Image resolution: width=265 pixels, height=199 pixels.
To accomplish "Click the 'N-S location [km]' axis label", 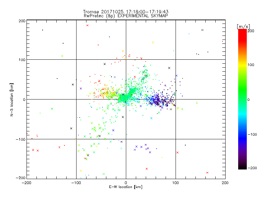I will click(x=12, y=100).
